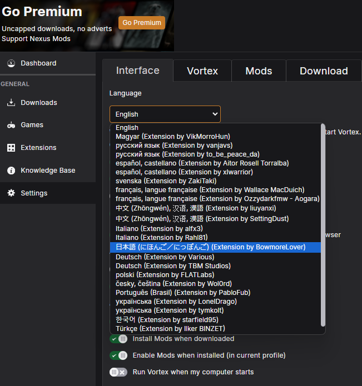The height and width of the screenshot is (386, 362).
Task: Click the Downloads arrow icon in sidebar
Action: (x=11, y=103)
